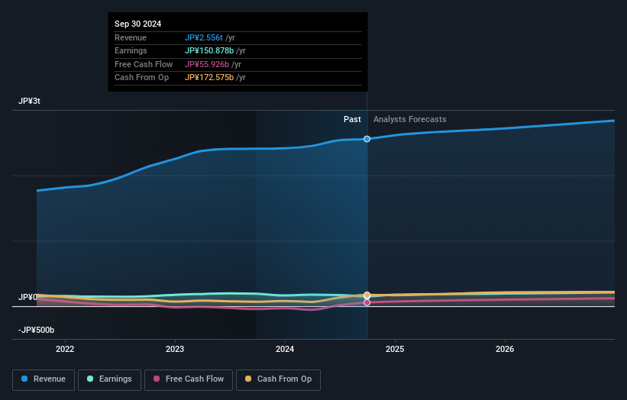
Task: Click the teal Earnings legend dot
Action: (x=90, y=379)
